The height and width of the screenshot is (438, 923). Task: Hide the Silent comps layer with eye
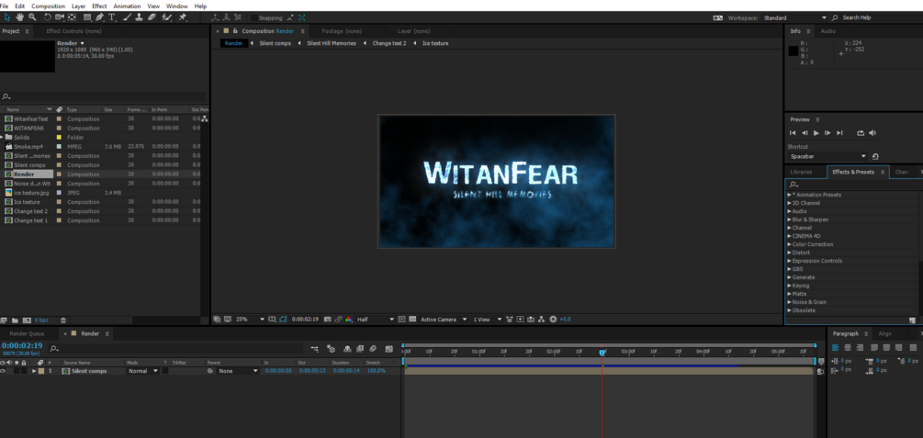pos(3,371)
